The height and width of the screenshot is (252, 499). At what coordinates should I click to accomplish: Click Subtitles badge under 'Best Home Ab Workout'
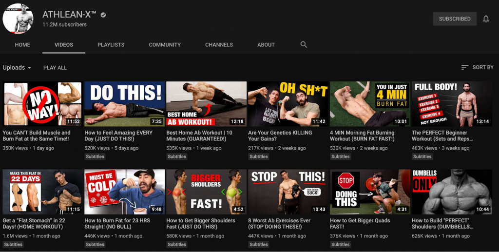[x=176, y=156]
